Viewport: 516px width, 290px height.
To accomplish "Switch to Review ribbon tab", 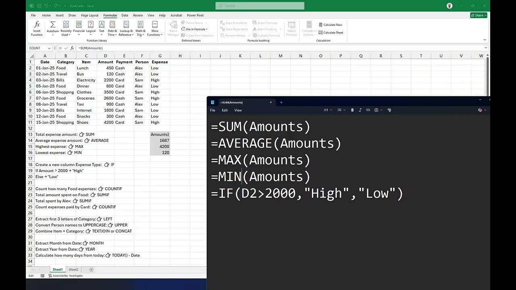I will coord(138,15).
